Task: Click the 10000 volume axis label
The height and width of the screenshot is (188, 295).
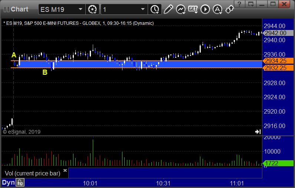Action: click(272, 151)
